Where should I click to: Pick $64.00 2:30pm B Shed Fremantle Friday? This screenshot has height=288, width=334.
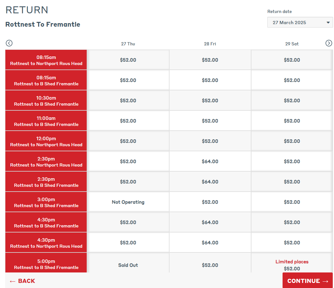(210, 182)
